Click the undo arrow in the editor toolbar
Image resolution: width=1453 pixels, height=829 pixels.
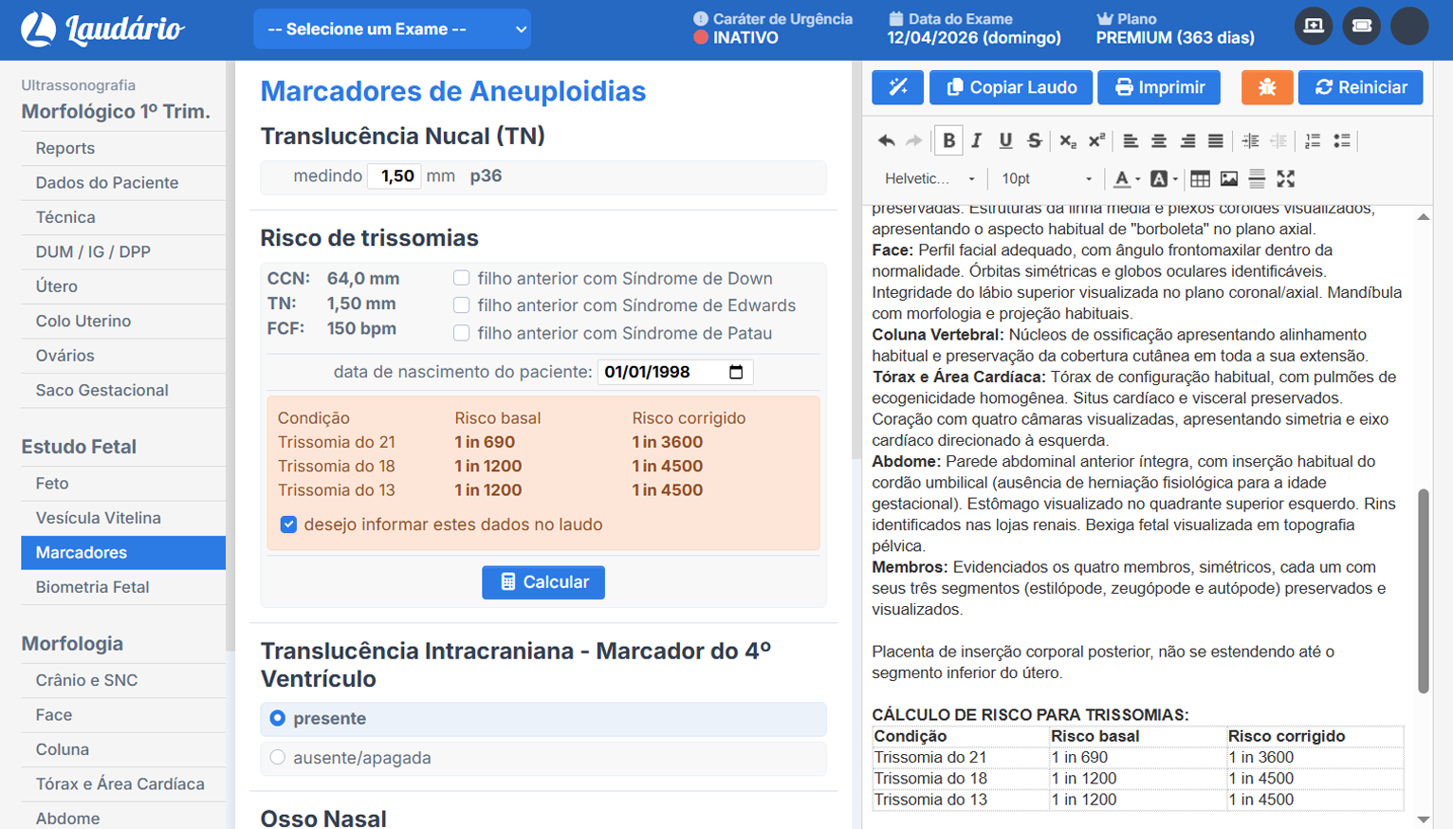pyautogui.click(x=886, y=139)
